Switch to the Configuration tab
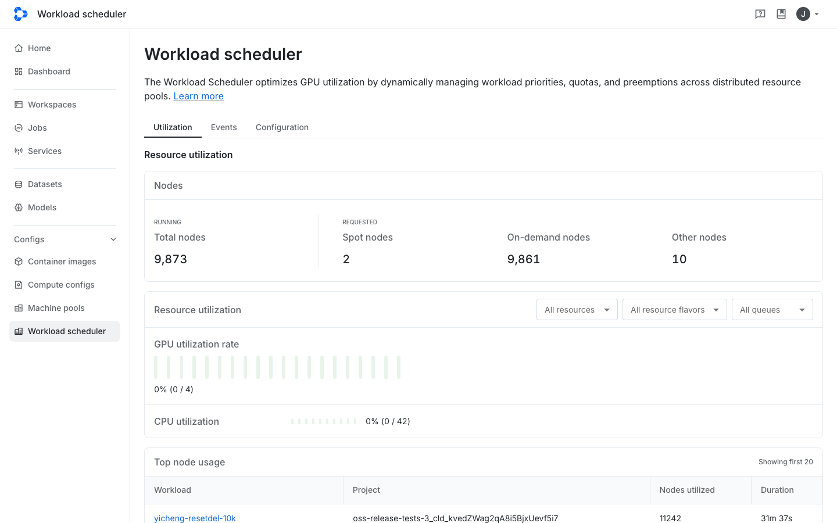Viewport: 837px width, 523px height. (x=282, y=127)
